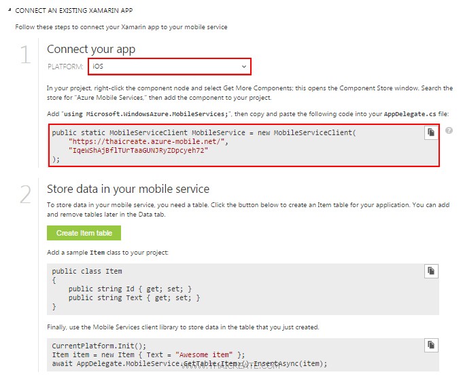Click the Follow these steps instruction text

(122, 27)
